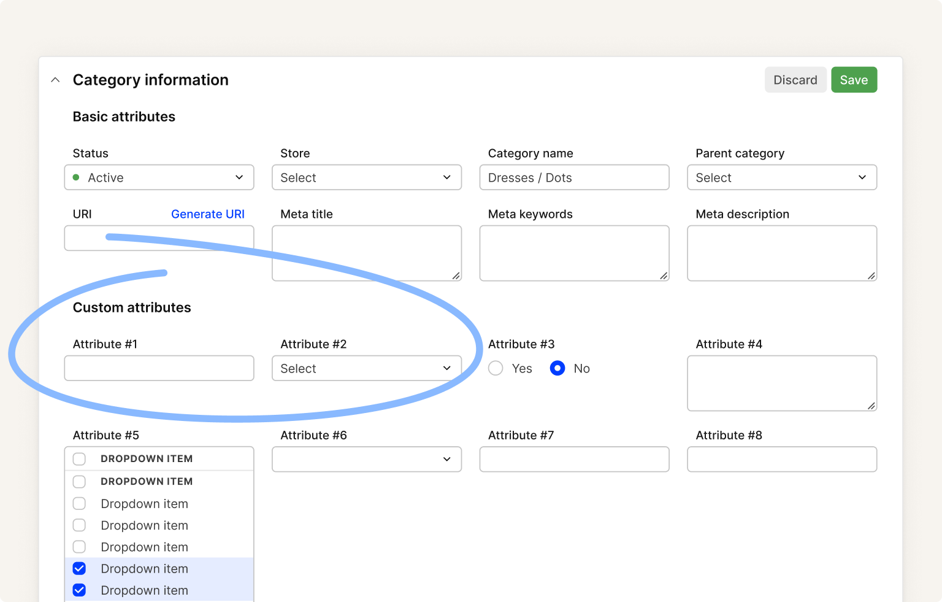
Task: Expand the Parent category dropdown
Action: coord(781,177)
